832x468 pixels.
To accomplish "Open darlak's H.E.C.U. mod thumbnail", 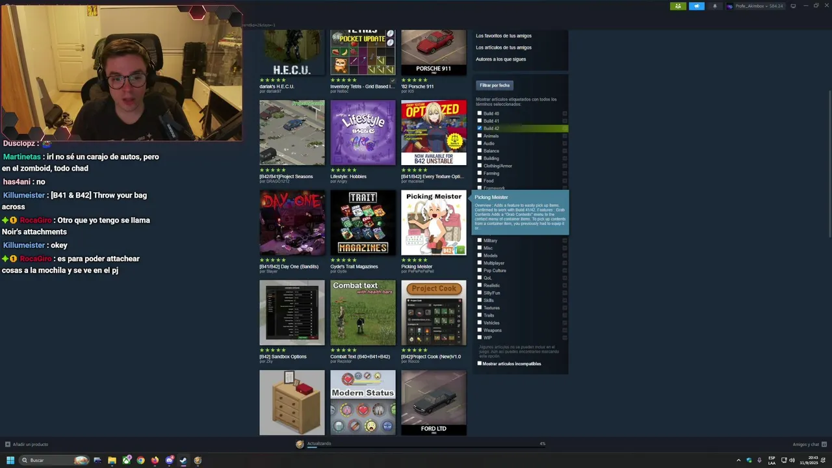I will coord(292,52).
